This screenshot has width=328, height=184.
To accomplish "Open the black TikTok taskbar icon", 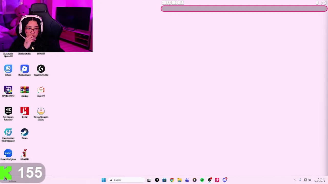I will click(157, 180).
